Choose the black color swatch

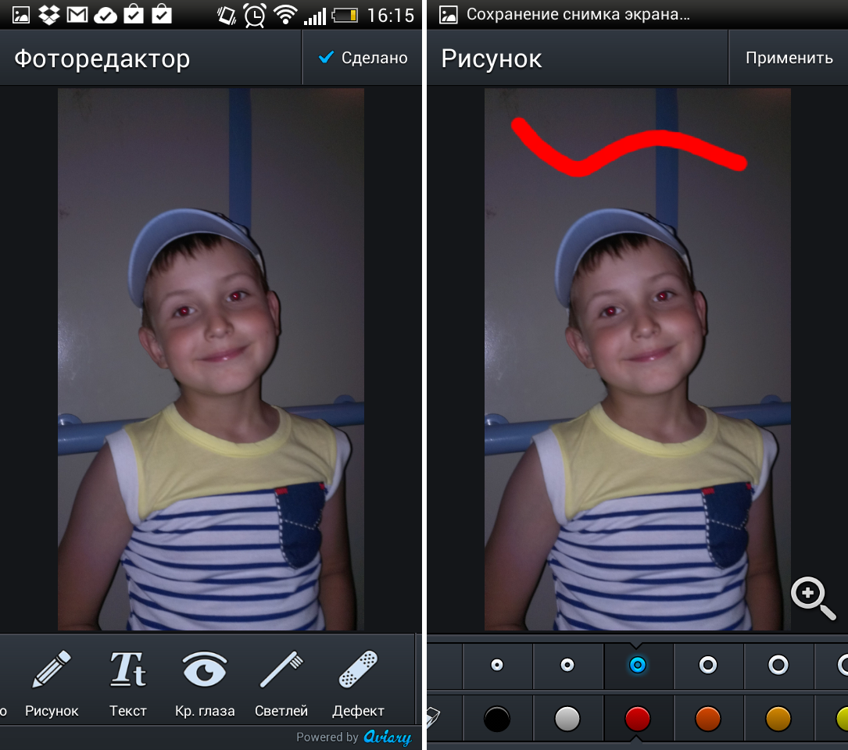(497, 719)
